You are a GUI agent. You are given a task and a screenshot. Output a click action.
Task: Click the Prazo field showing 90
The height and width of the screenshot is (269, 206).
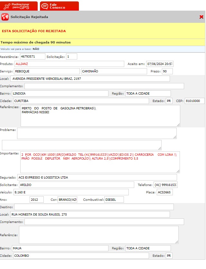point(167,71)
